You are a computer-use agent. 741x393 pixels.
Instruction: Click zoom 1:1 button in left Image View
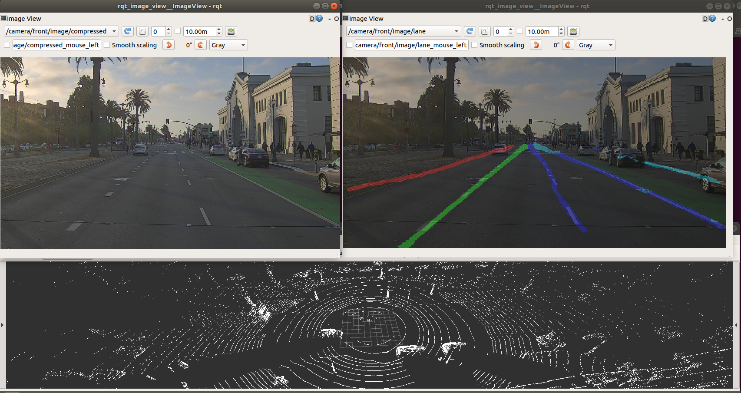pos(142,31)
